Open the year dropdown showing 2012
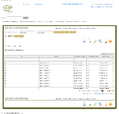The width and height of the screenshot is (119, 114). (10, 36)
